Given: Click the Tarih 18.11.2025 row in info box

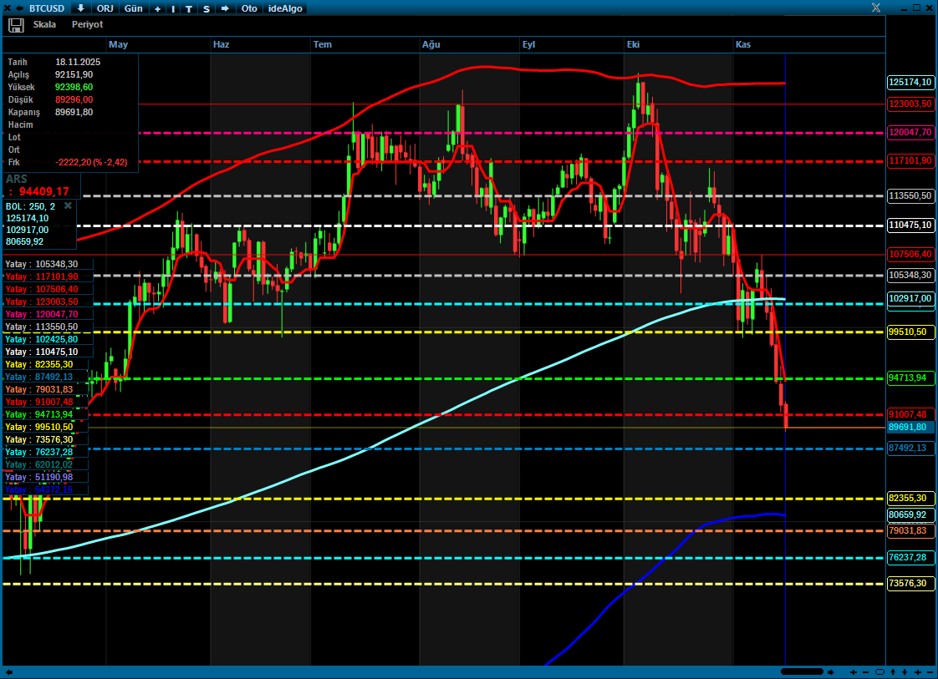Looking at the screenshot, I should (x=54, y=62).
